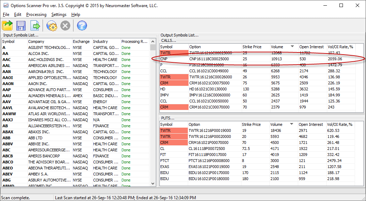Click the Export results arrow icon
This screenshot has width=366, height=201.
pyautogui.click(x=35, y=26)
